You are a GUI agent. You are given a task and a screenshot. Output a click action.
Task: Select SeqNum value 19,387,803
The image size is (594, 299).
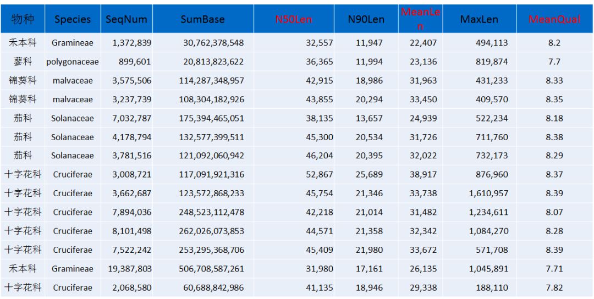131,269
